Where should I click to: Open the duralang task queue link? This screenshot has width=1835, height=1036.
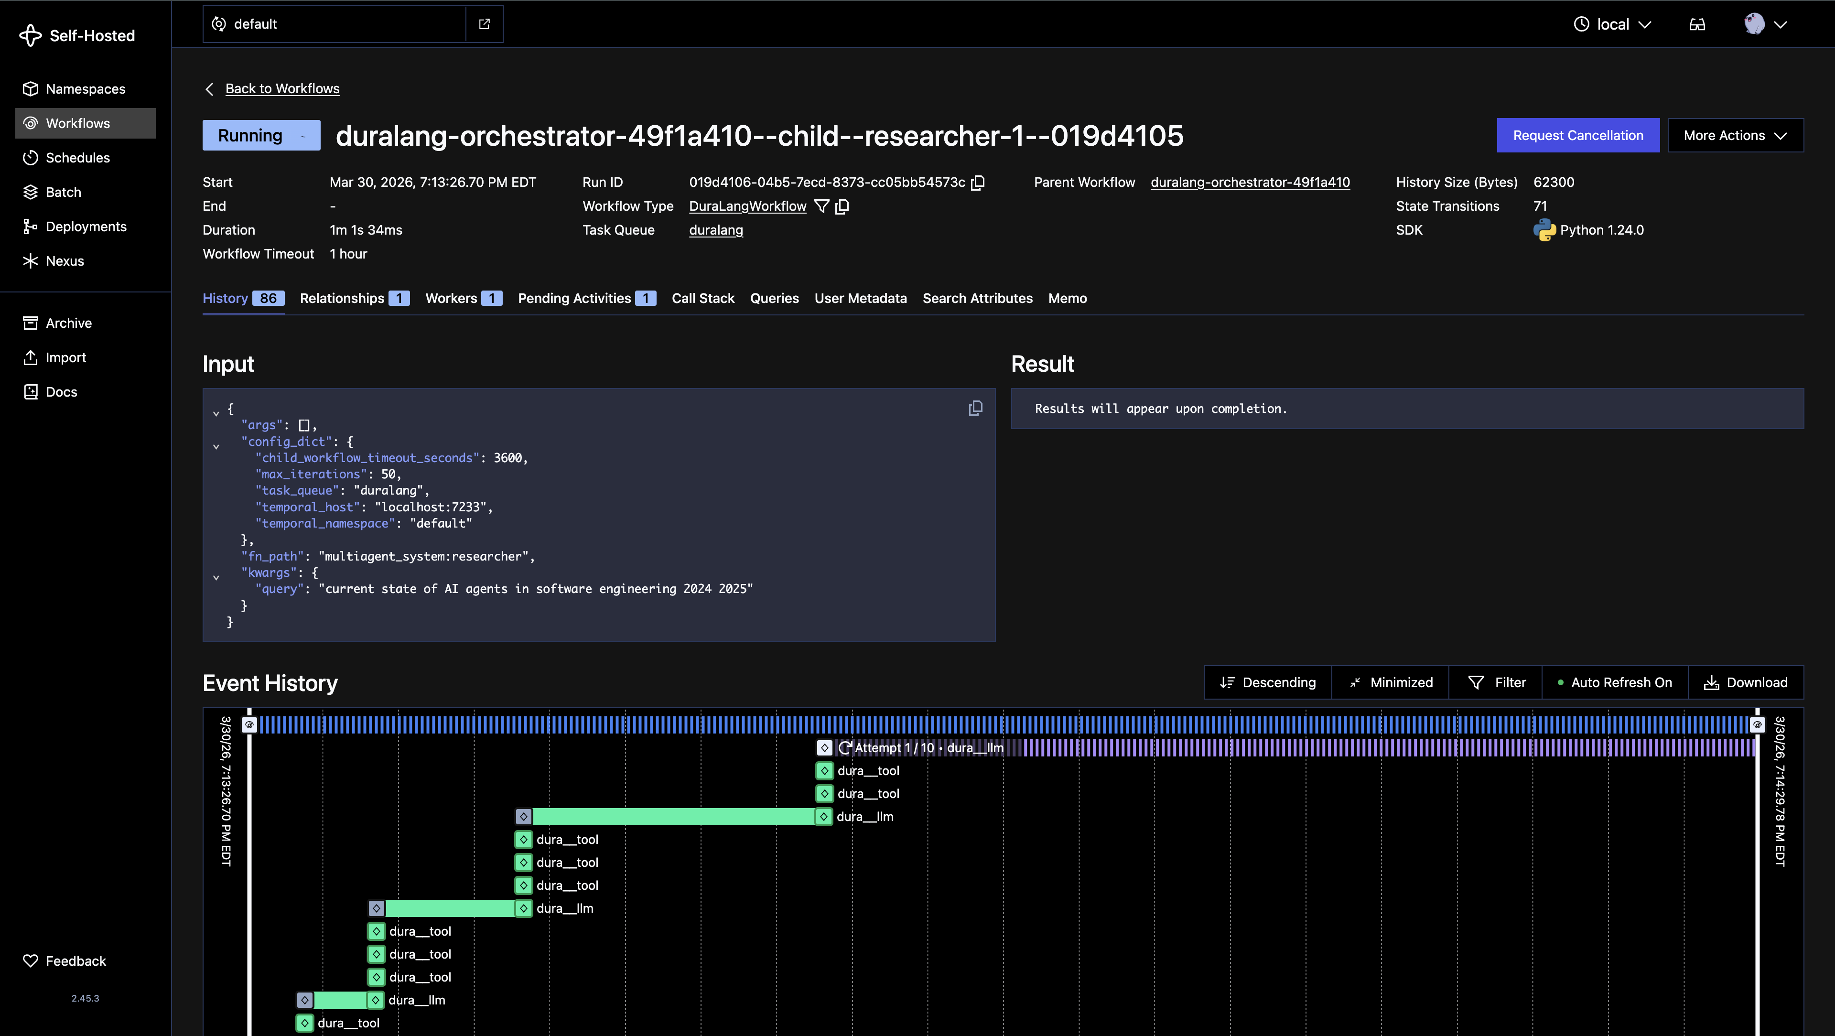(716, 230)
